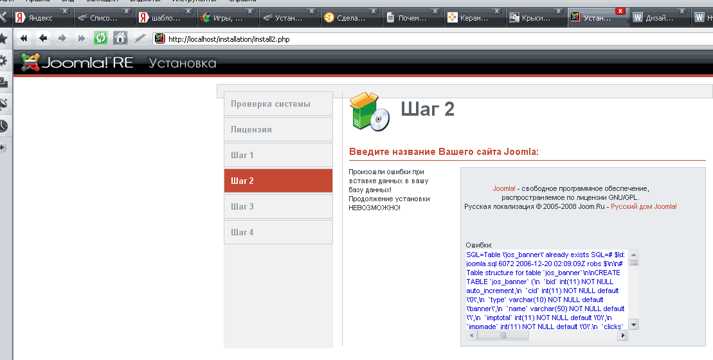This screenshot has width=713, height=360.
Task: Switch to the Сдела... tab
Action: tap(351, 18)
